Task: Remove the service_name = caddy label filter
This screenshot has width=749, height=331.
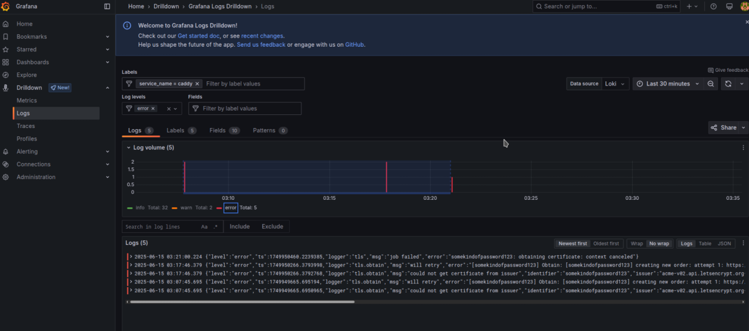Action: pos(197,84)
